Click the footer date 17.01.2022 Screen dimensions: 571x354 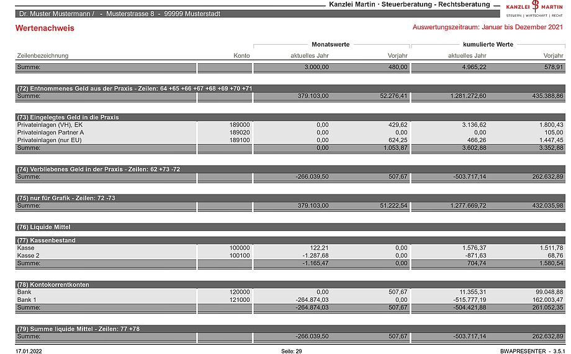click(x=29, y=352)
